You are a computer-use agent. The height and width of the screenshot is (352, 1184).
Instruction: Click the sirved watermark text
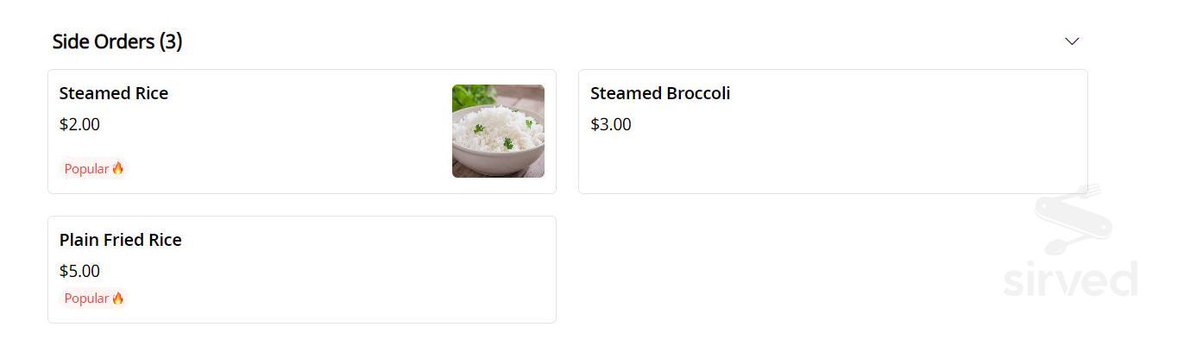coord(1070,280)
